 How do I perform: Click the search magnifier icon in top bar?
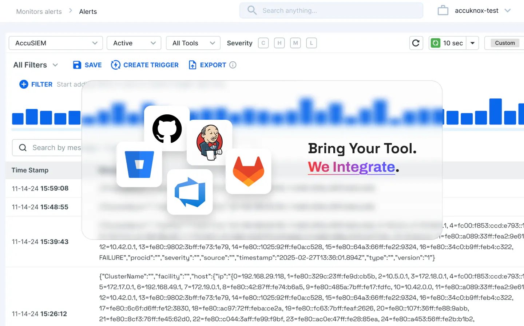pos(252,10)
